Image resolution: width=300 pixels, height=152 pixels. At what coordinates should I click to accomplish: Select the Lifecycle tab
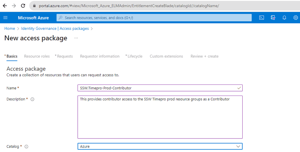point(135,56)
